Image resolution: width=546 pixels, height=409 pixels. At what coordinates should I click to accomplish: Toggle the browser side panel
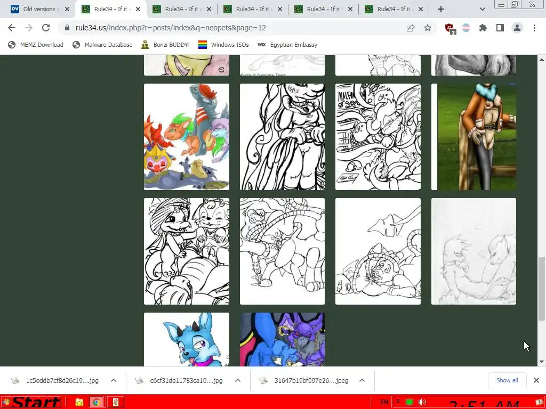click(x=500, y=28)
